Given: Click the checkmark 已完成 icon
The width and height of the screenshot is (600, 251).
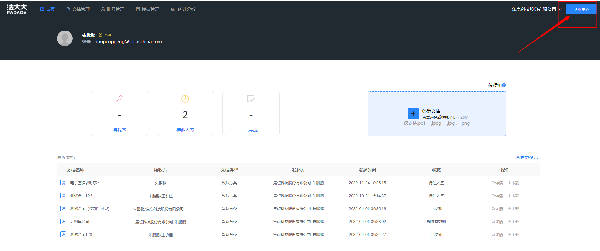Looking at the screenshot, I should (251, 99).
